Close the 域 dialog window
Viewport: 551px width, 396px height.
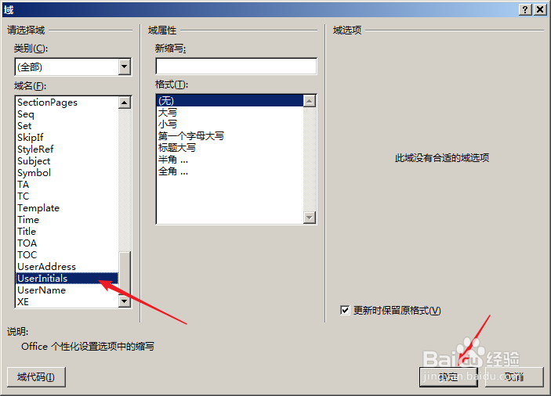pos(540,9)
